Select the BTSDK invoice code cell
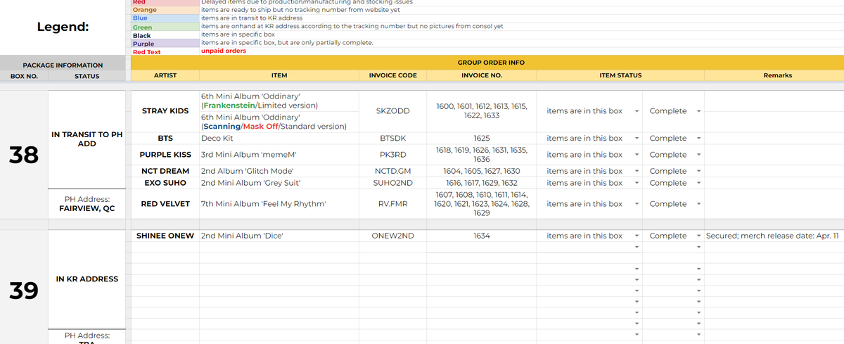This screenshot has width=844, height=344. [392, 139]
